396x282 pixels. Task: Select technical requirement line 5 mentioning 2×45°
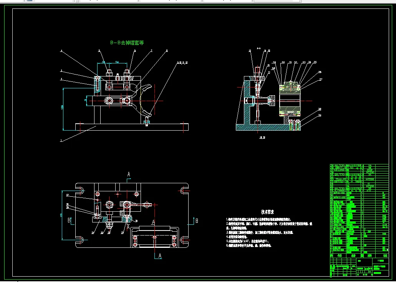point(247,241)
